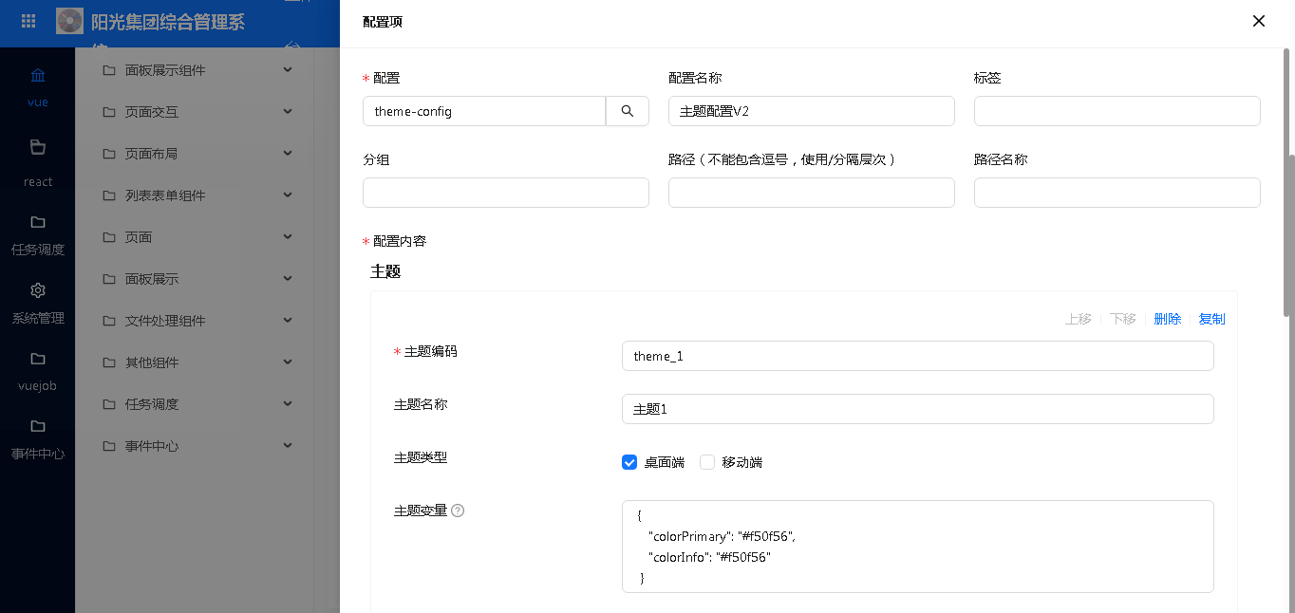This screenshot has height=613, width=1295.
Task: Check the 桌面端 theme type checkbox
Action: 629,462
